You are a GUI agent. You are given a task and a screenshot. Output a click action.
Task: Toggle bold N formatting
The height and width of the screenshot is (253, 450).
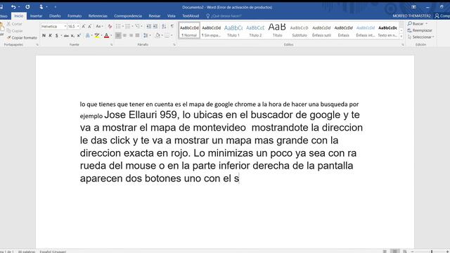(44, 36)
